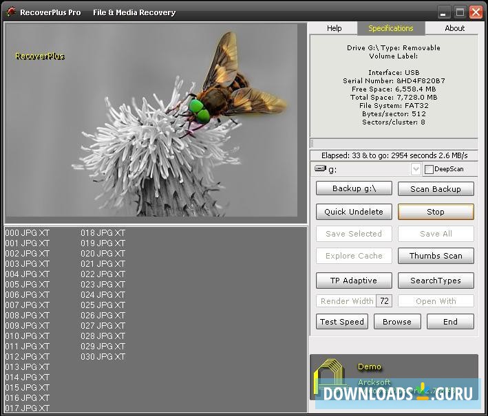488x416 pixels.
Task: Select file 014 JPG XT
Action: (28, 377)
